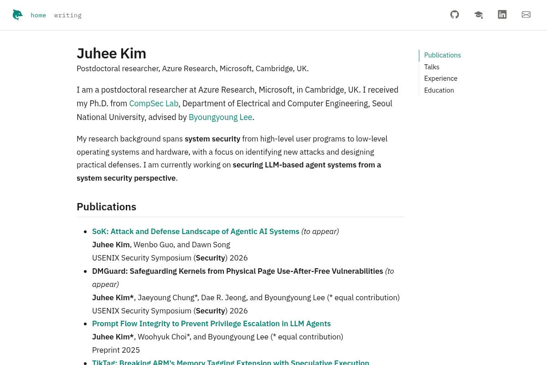Open the Prompt Flow Integrity paper link

pyautogui.click(x=212, y=323)
